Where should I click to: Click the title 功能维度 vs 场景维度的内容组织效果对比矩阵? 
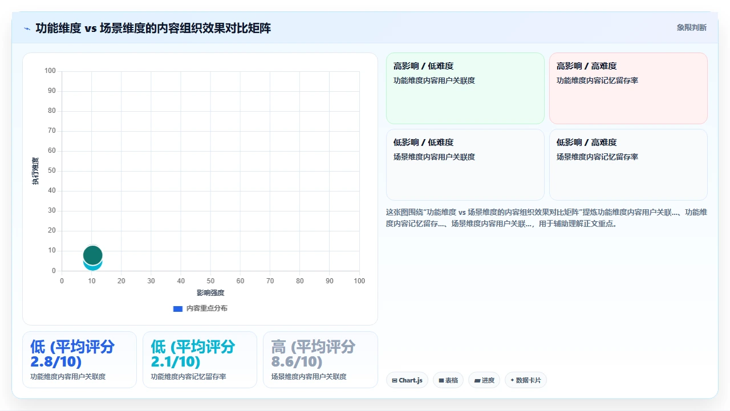click(153, 28)
